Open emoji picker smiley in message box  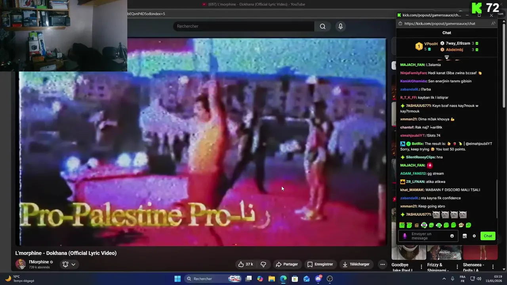tap(452, 236)
